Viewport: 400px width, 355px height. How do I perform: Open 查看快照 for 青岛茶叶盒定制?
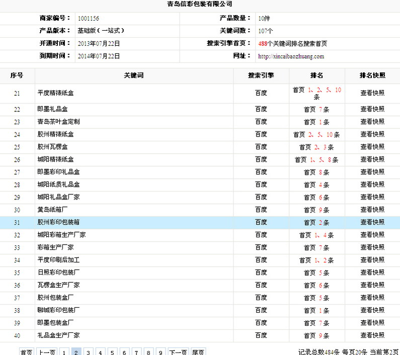click(372, 122)
